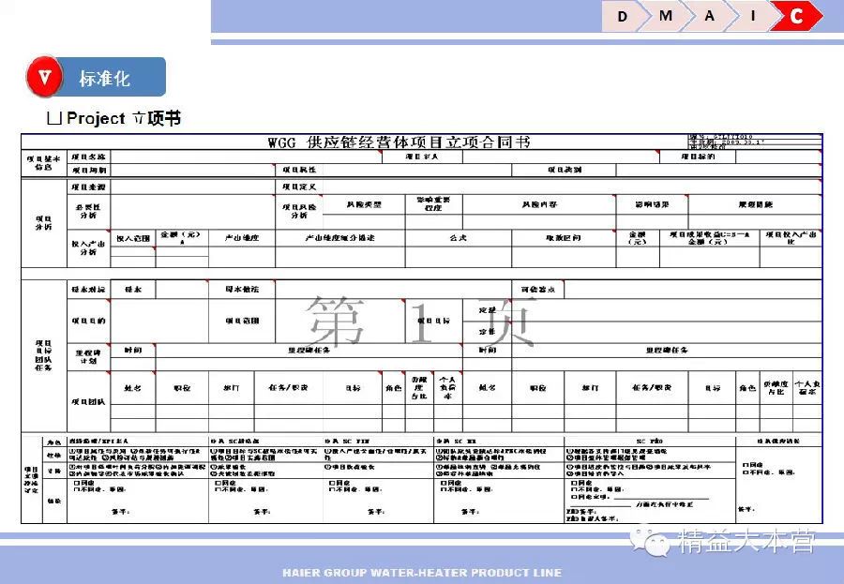Check 不同意 box in SC HR column
This screenshot has width=844, height=584.
(x=443, y=490)
